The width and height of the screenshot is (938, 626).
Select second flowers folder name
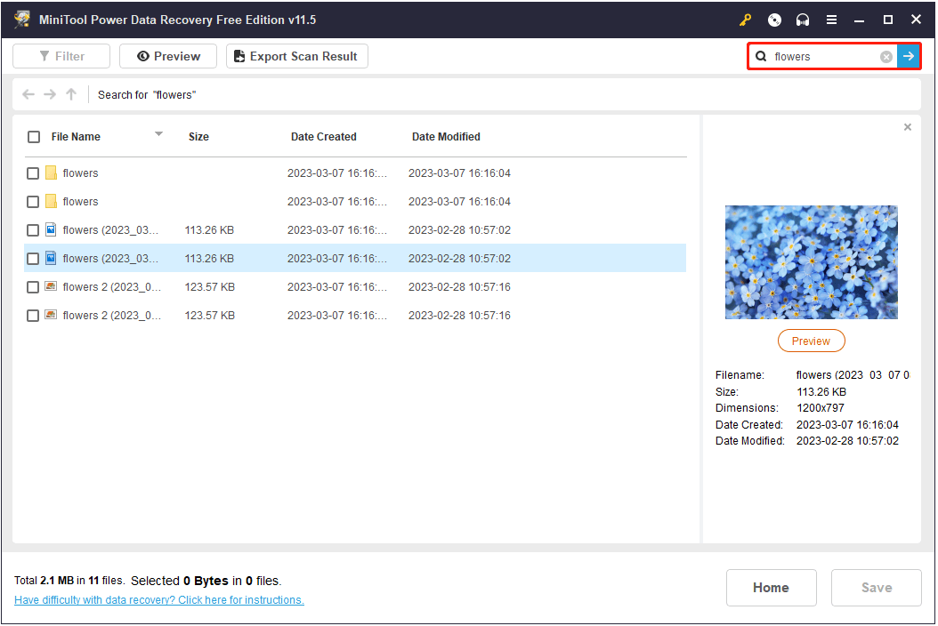[80, 202]
